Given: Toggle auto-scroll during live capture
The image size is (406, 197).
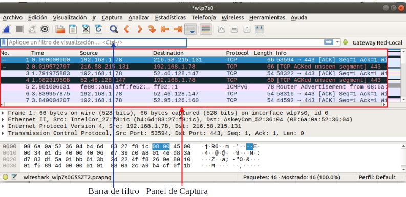Looking at the screenshot, I should coord(190,29).
